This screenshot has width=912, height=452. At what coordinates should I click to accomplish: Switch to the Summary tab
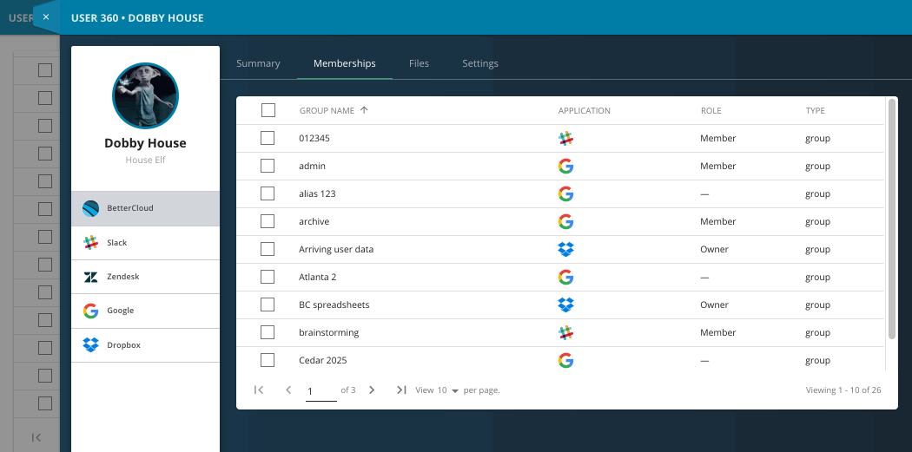[258, 63]
